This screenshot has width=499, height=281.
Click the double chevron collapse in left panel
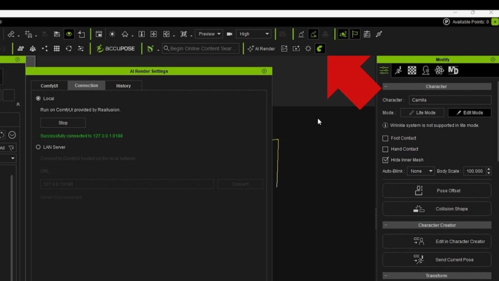click(18, 104)
